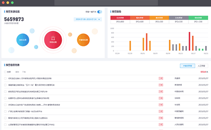The width and height of the screenshot is (211, 130).
Task: Click the browser address bar at the top
Action: coord(106,3)
